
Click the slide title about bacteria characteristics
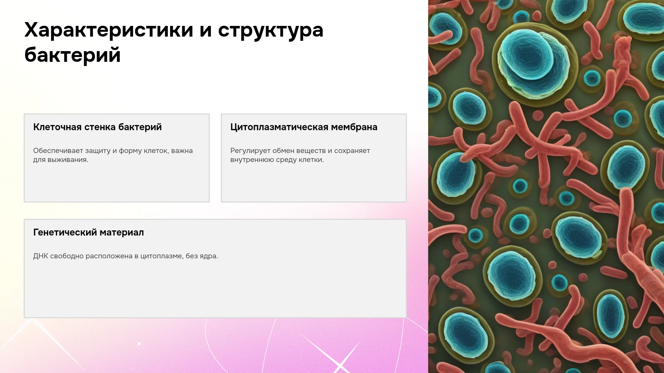174,42
